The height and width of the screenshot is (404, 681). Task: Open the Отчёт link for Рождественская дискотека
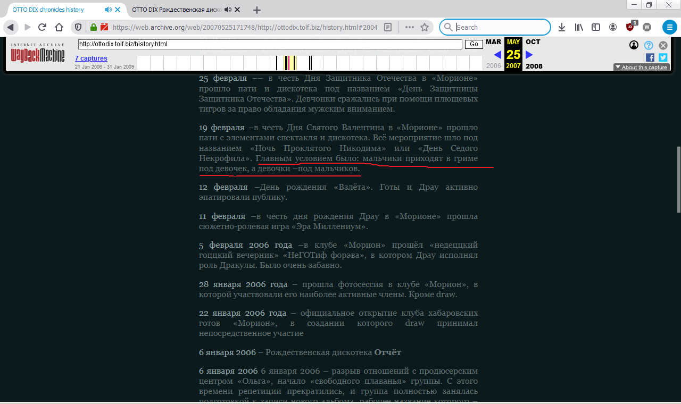[388, 352]
